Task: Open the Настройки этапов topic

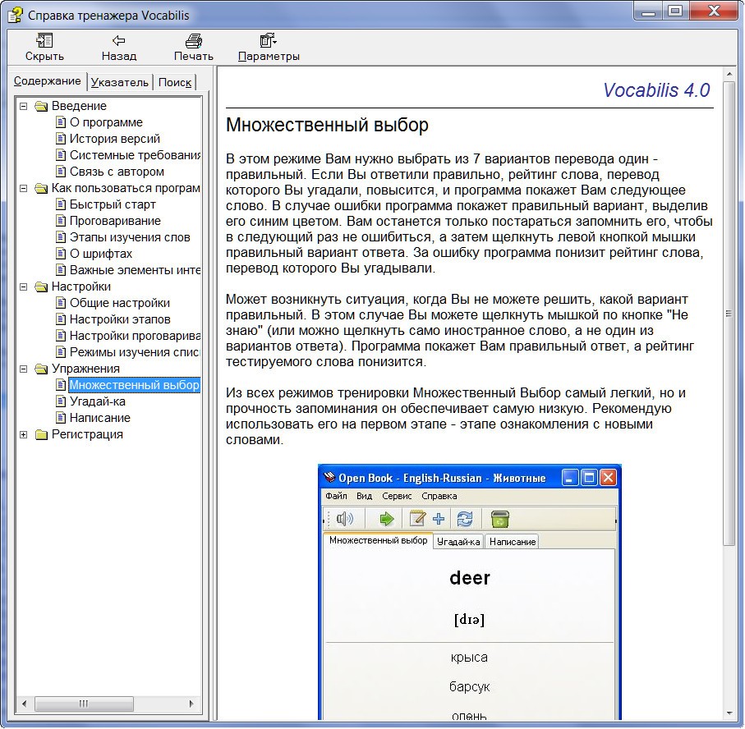Action: (120, 319)
